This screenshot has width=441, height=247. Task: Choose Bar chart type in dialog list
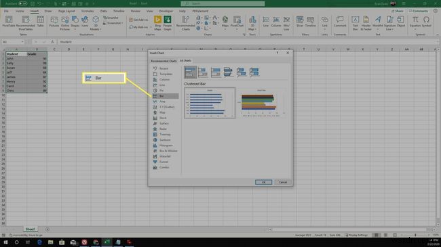(165, 96)
